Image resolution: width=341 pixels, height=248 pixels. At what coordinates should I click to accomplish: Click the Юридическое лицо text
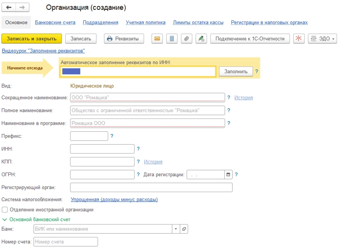[92, 86]
